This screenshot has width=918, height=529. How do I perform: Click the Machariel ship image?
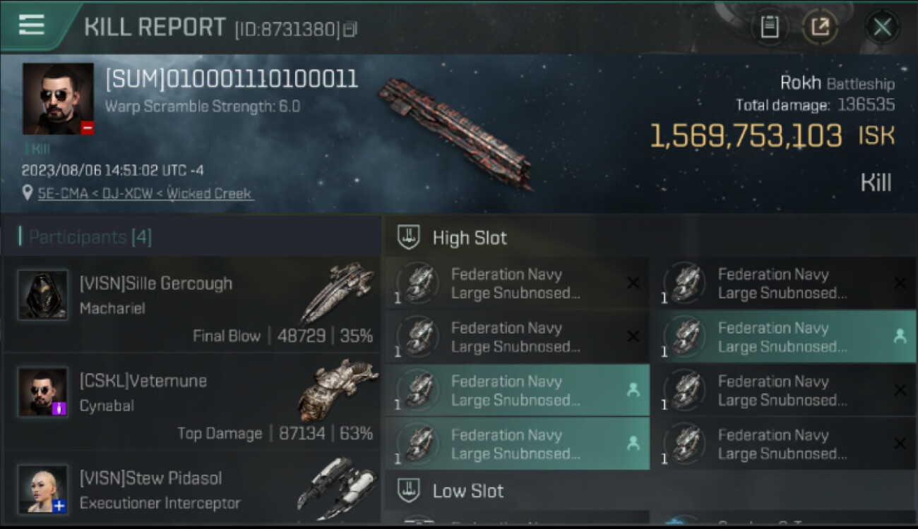tap(337, 293)
